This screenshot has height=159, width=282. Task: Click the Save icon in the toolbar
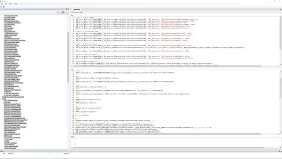[x=1, y=7]
